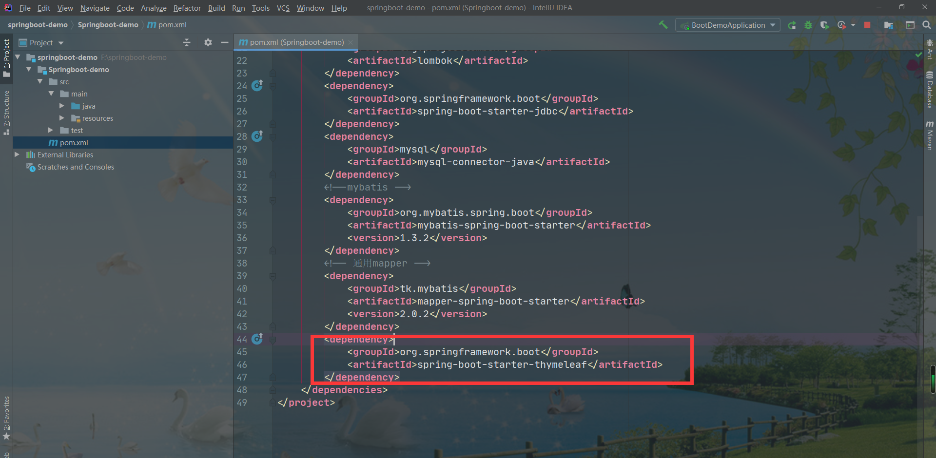The width and height of the screenshot is (936, 458).
Task: Click springboot-demo breadcrumb in navigation bar
Action: point(38,25)
